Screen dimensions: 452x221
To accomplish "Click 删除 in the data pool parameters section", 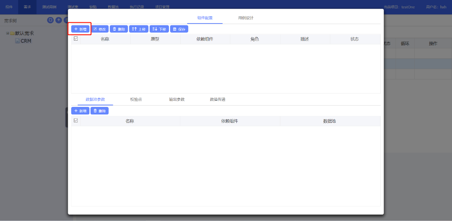I will [100, 111].
